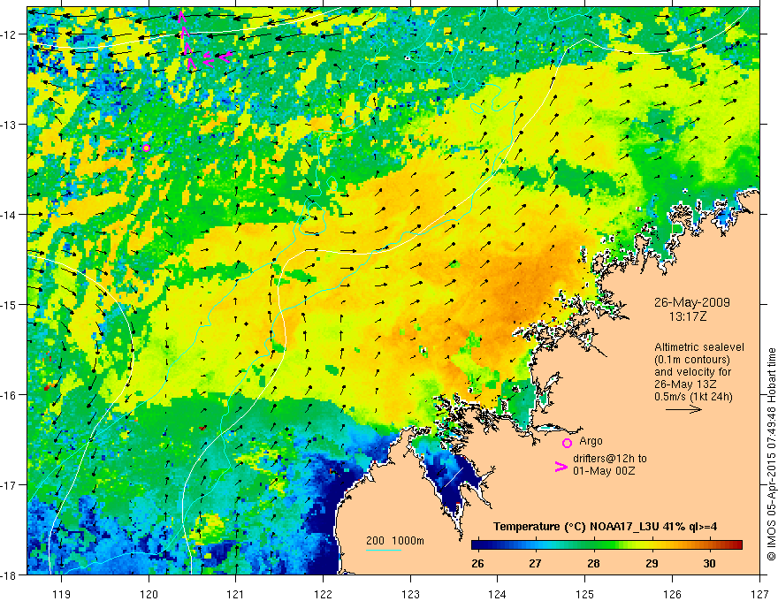This screenshot has height=601, width=778.
Task: Click the cyan isobath legend line
Action: pos(384,550)
